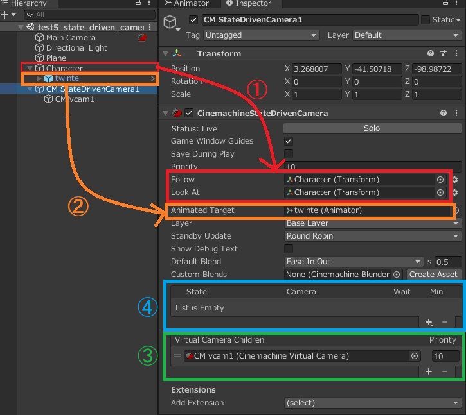Collapse the CinemachineStateDrivenCamera component
This screenshot has height=415, width=466.
166,114
